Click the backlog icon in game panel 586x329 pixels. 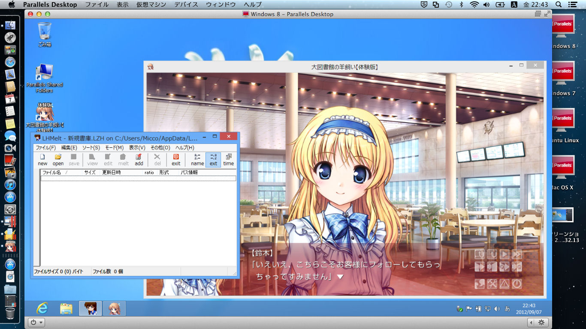pos(492,254)
